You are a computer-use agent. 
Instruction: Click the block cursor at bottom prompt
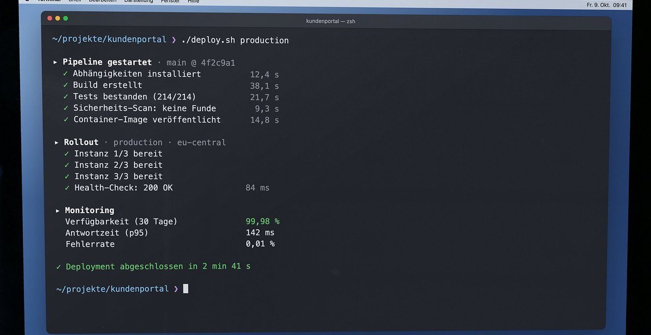[186, 288]
